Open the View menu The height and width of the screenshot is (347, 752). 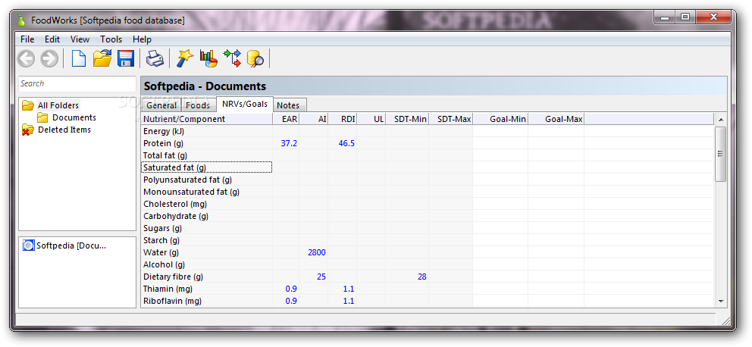click(80, 39)
